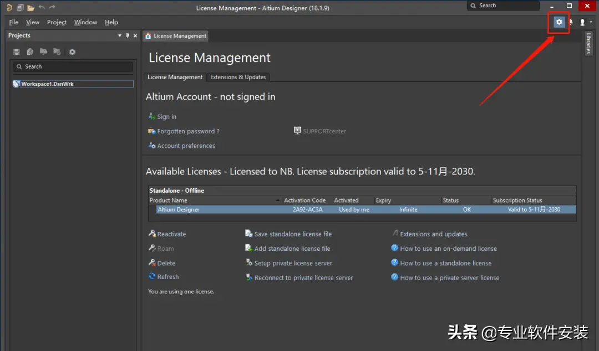Focus the Projects panel Search field
599x351 pixels.
pyautogui.click(x=73, y=66)
